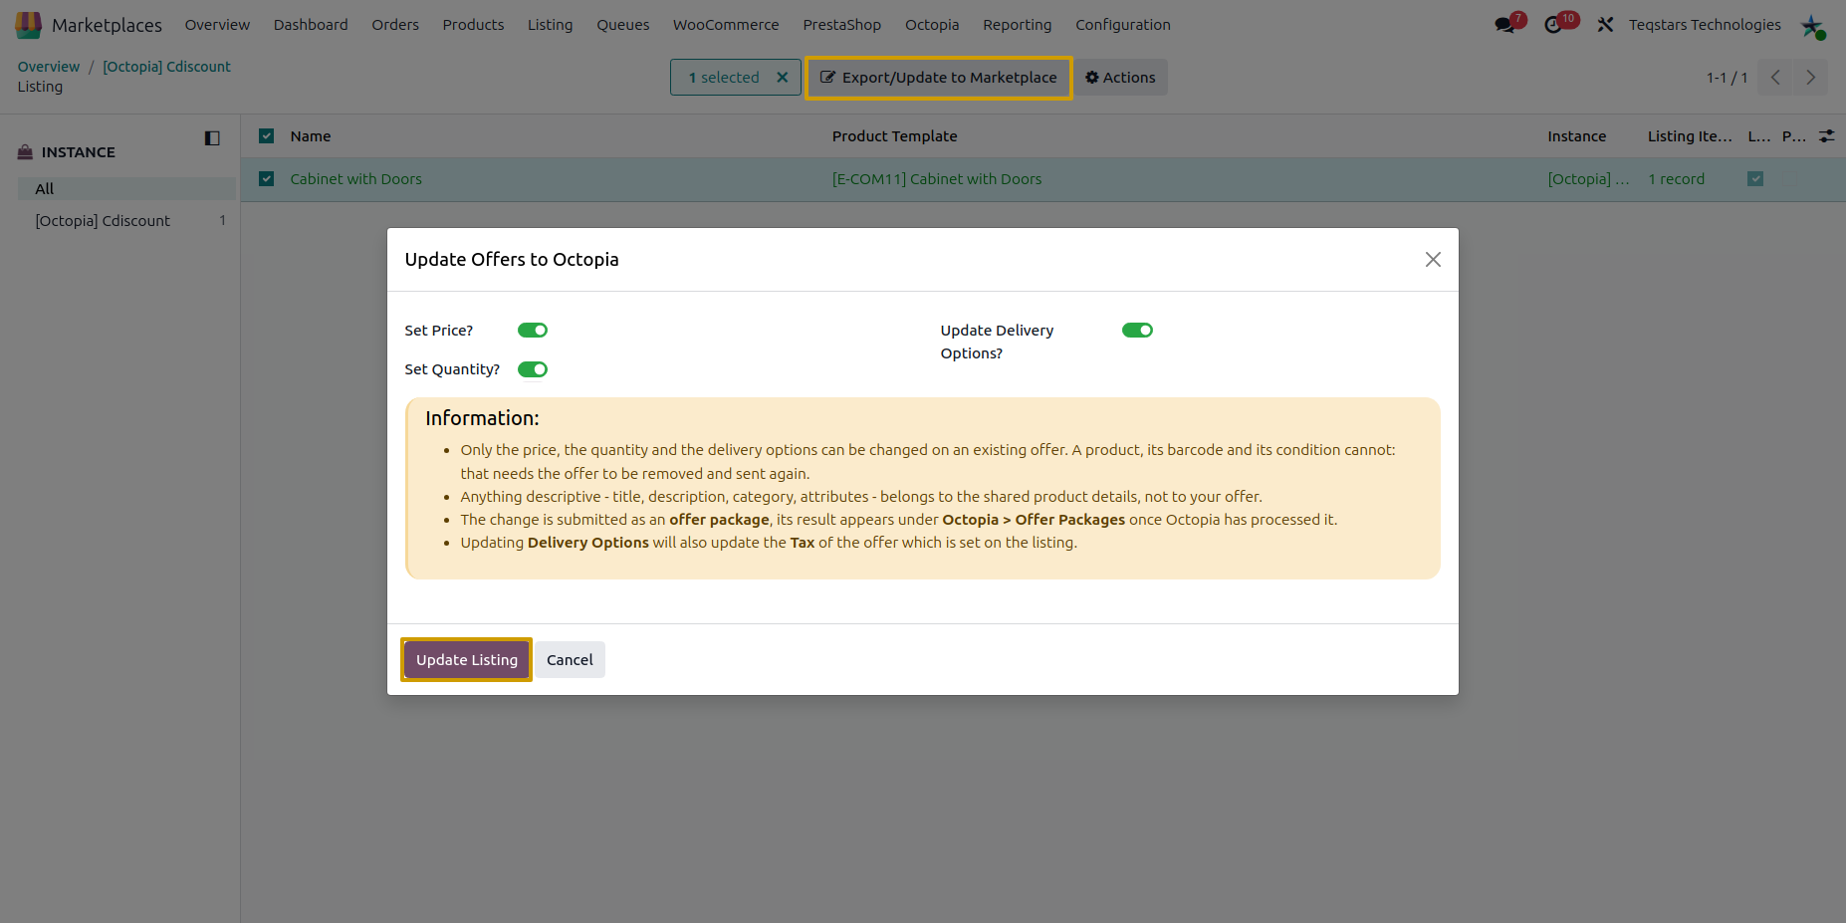Go to previous record page arrow
This screenshot has width=1846, height=923.
point(1775,78)
